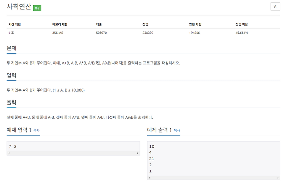Image resolution: width=286 pixels, height=186 pixels.
Task: Click the 정답 column header
Action: [x=145, y=24]
